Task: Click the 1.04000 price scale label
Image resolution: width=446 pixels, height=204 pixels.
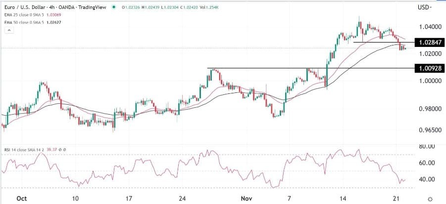Action: pyautogui.click(x=430, y=27)
